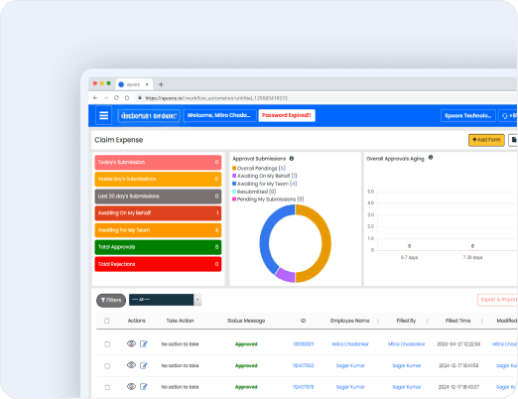Viewport: 518px width, 399px height.
Task: Toggle Awaiting On My Behalf purple legend swatch
Action: [234, 176]
